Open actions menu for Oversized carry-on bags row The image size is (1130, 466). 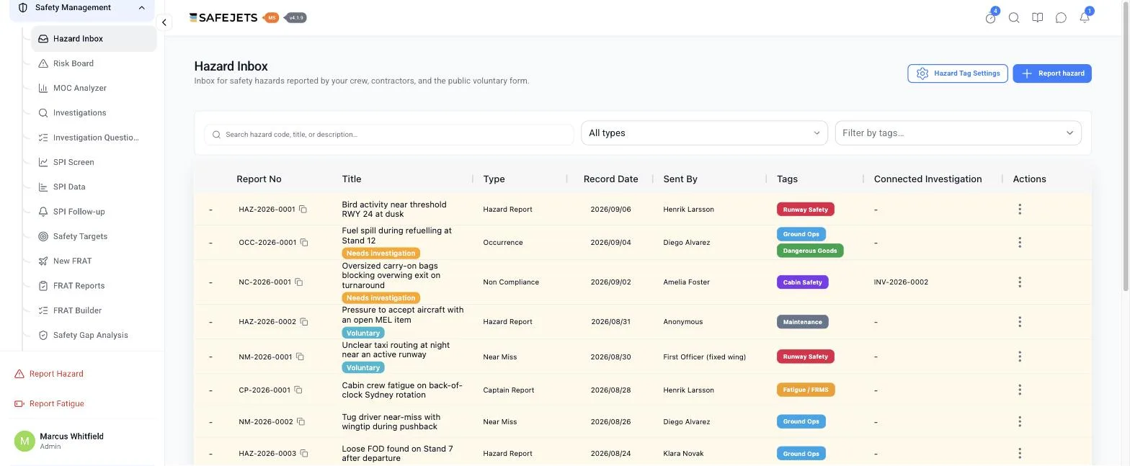click(x=1020, y=282)
